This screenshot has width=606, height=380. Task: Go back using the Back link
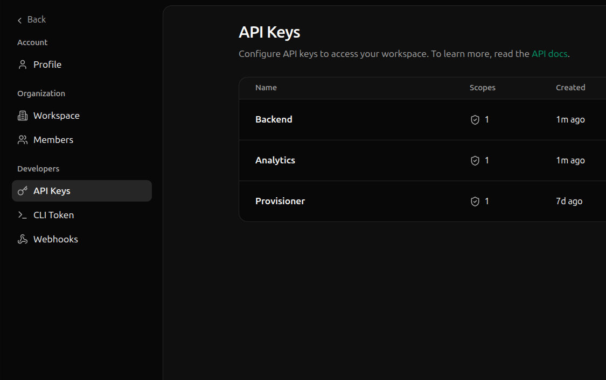point(36,19)
